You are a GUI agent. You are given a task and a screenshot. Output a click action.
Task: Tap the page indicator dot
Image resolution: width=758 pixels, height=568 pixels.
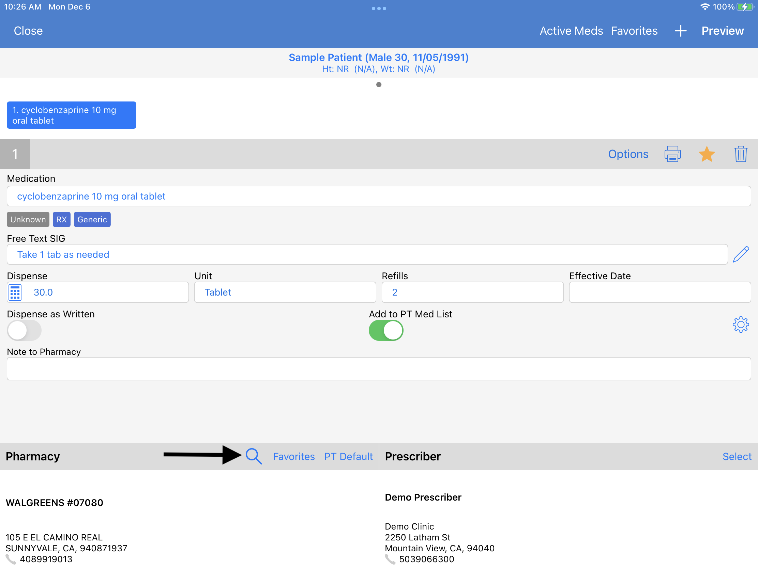click(x=379, y=84)
